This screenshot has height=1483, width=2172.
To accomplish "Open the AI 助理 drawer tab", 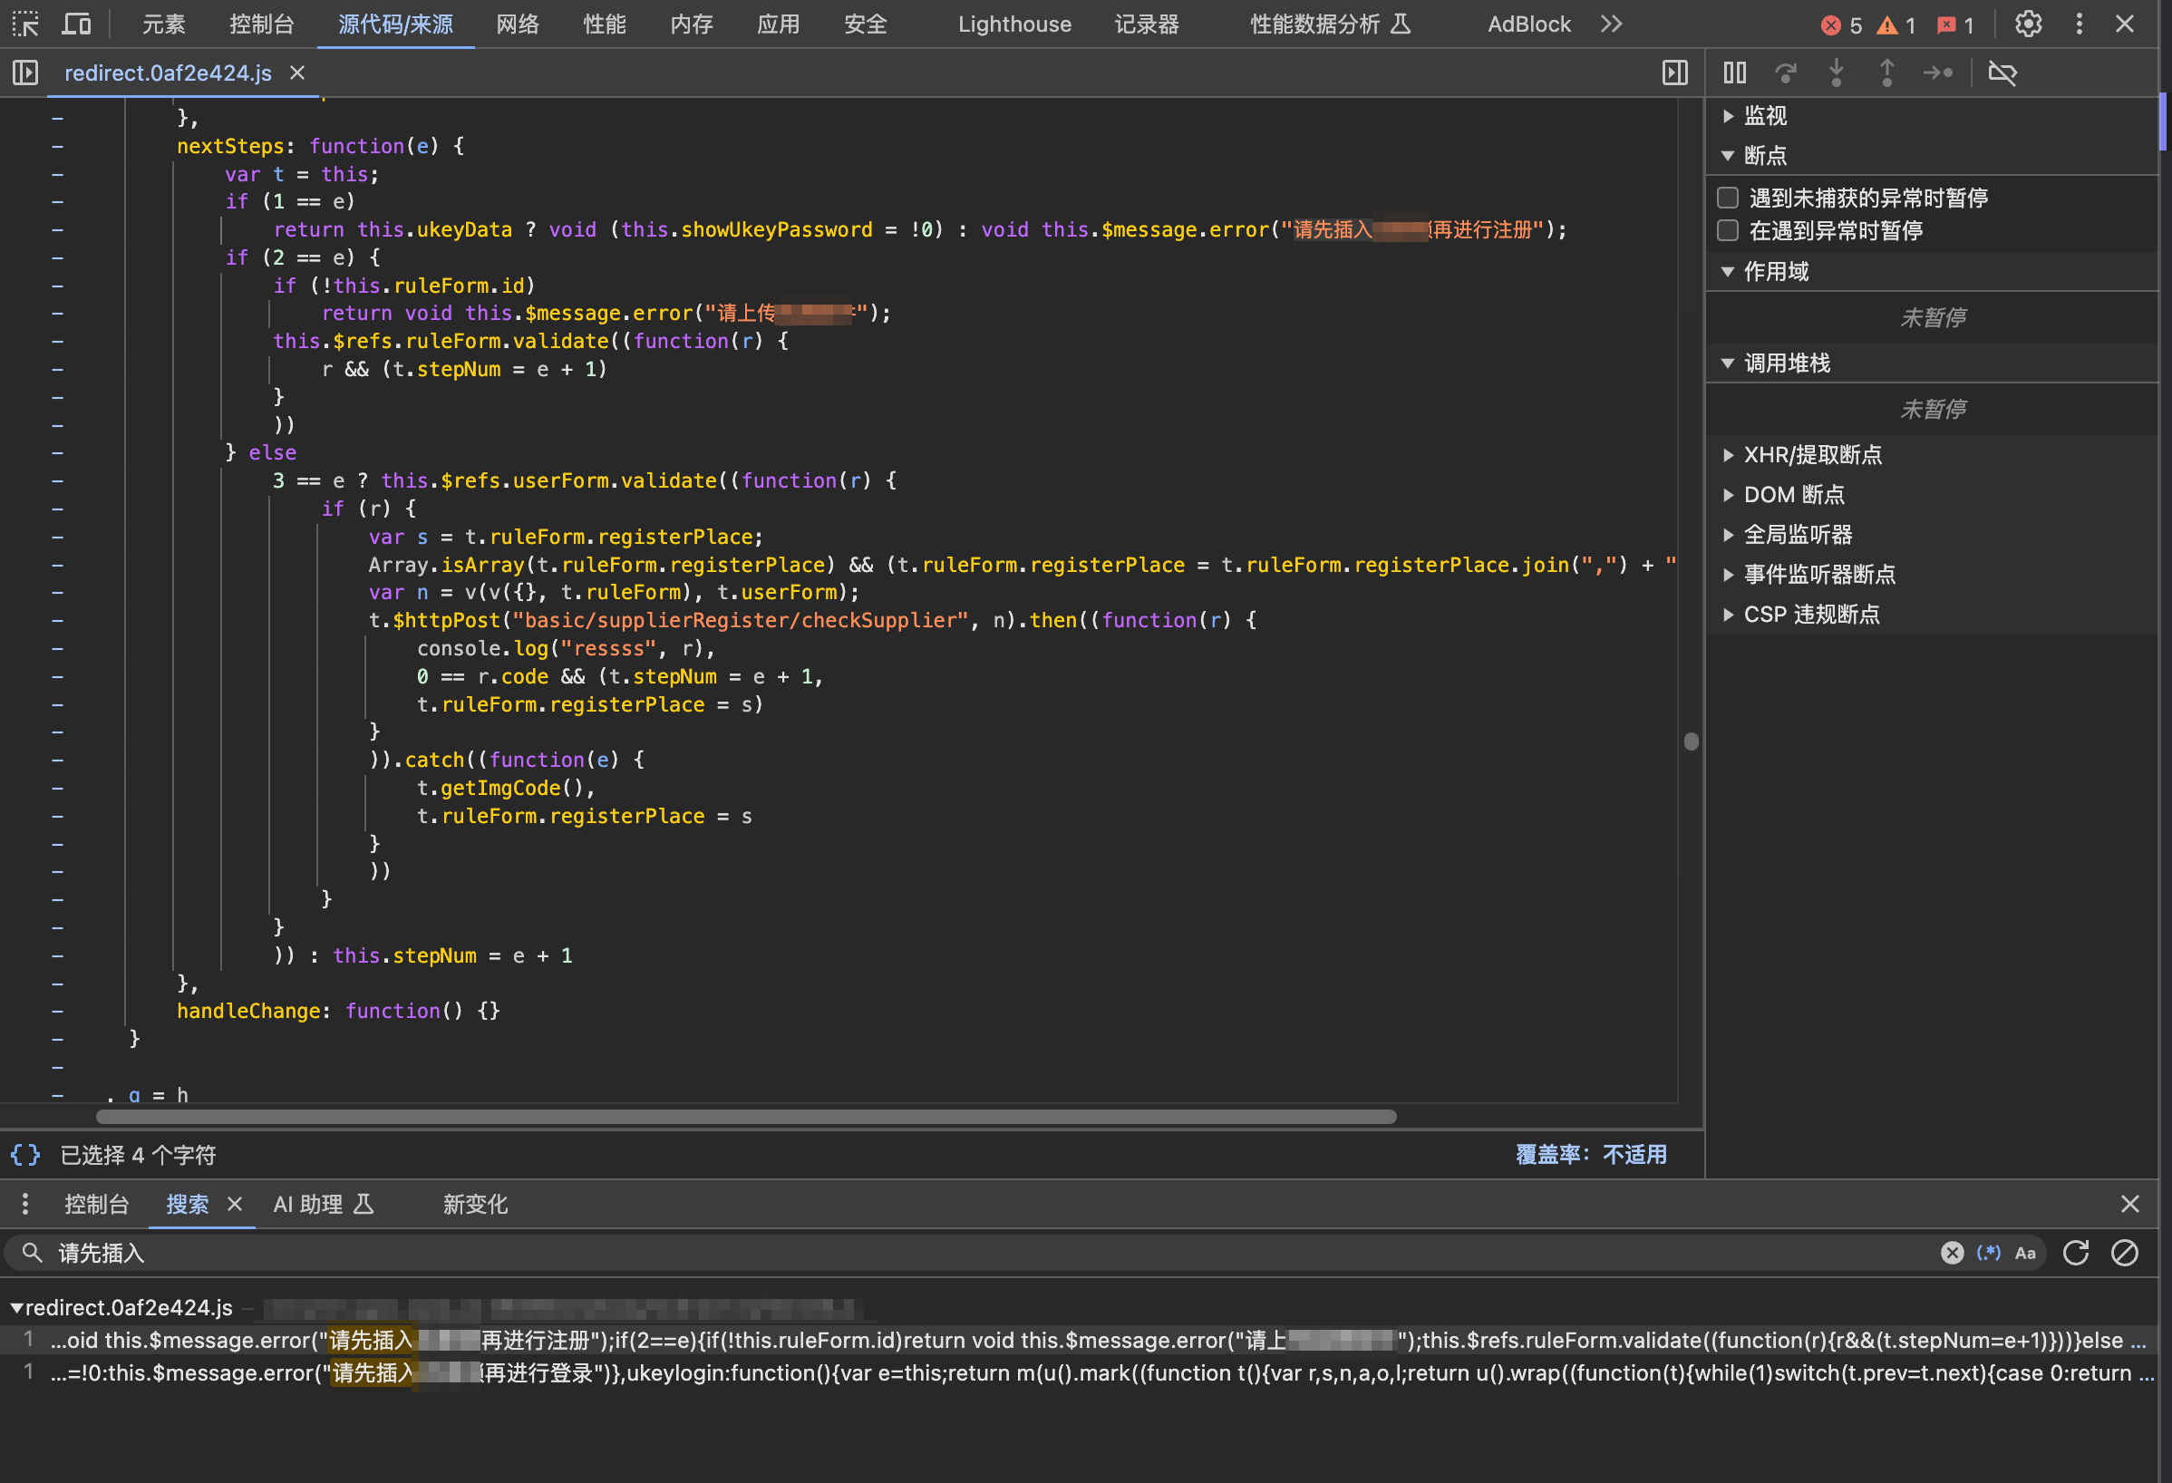I will click(324, 1205).
